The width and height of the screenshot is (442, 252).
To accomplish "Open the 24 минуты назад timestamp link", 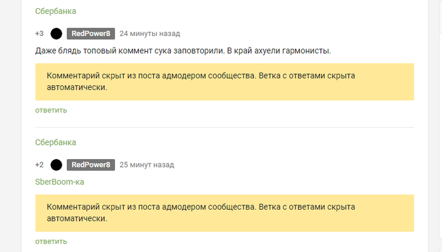I will pyautogui.click(x=150, y=33).
